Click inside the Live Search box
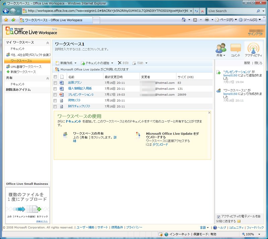This screenshot has height=239, width=268. coord(231,11)
